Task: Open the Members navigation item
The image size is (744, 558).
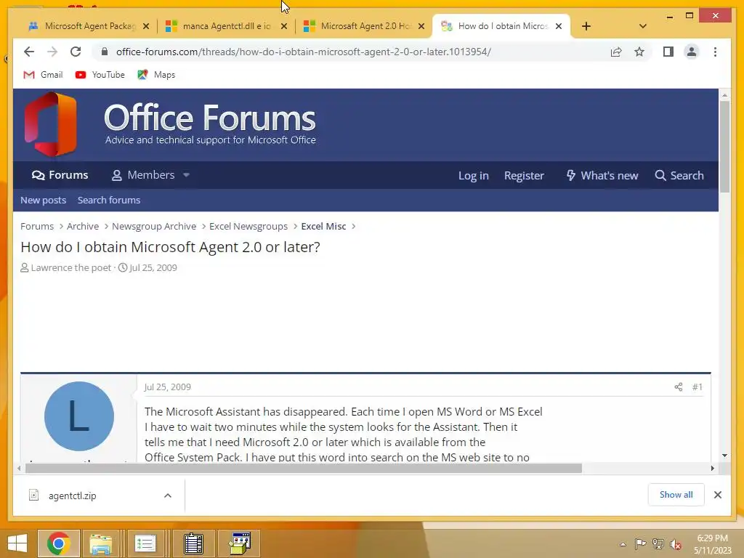Action: coord(143,175)
